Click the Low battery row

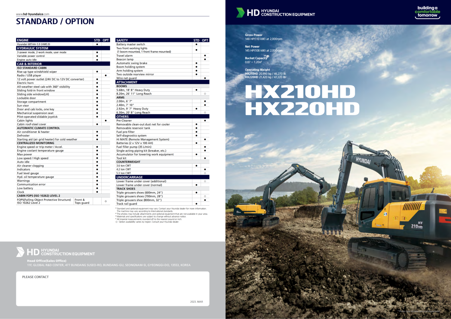[x=63, y=188]
